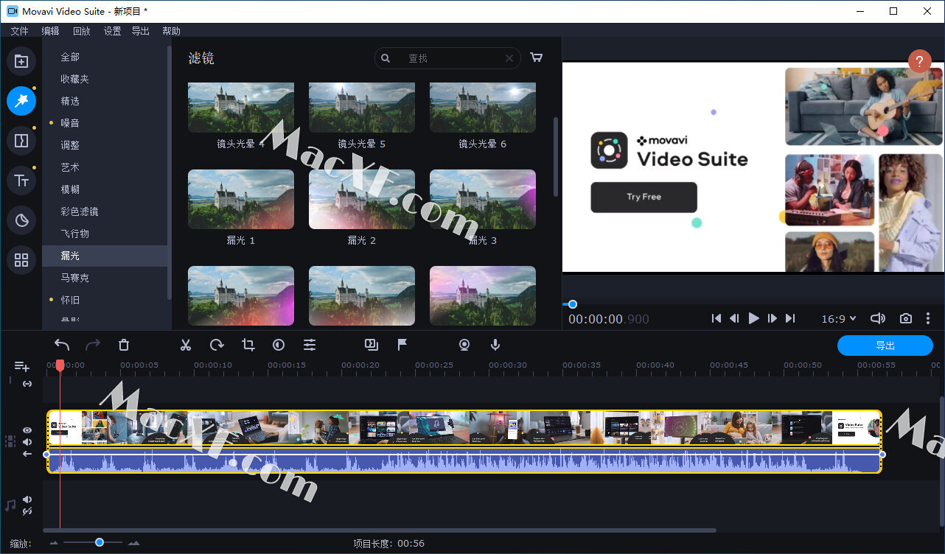Screen dimensions: 945x554
Task: Apply the 漏光 2 filter thumbnail
Action: [x=361, y=199]
